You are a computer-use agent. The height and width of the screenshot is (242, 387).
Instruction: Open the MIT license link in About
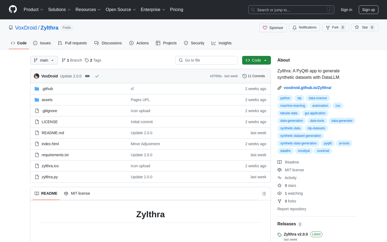(291, 170)
